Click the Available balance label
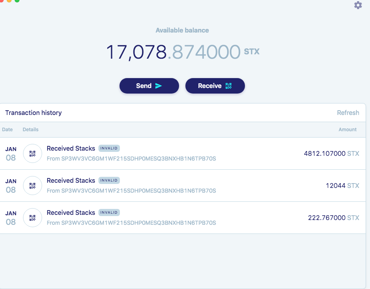370x289 pixels. (182, 31)
